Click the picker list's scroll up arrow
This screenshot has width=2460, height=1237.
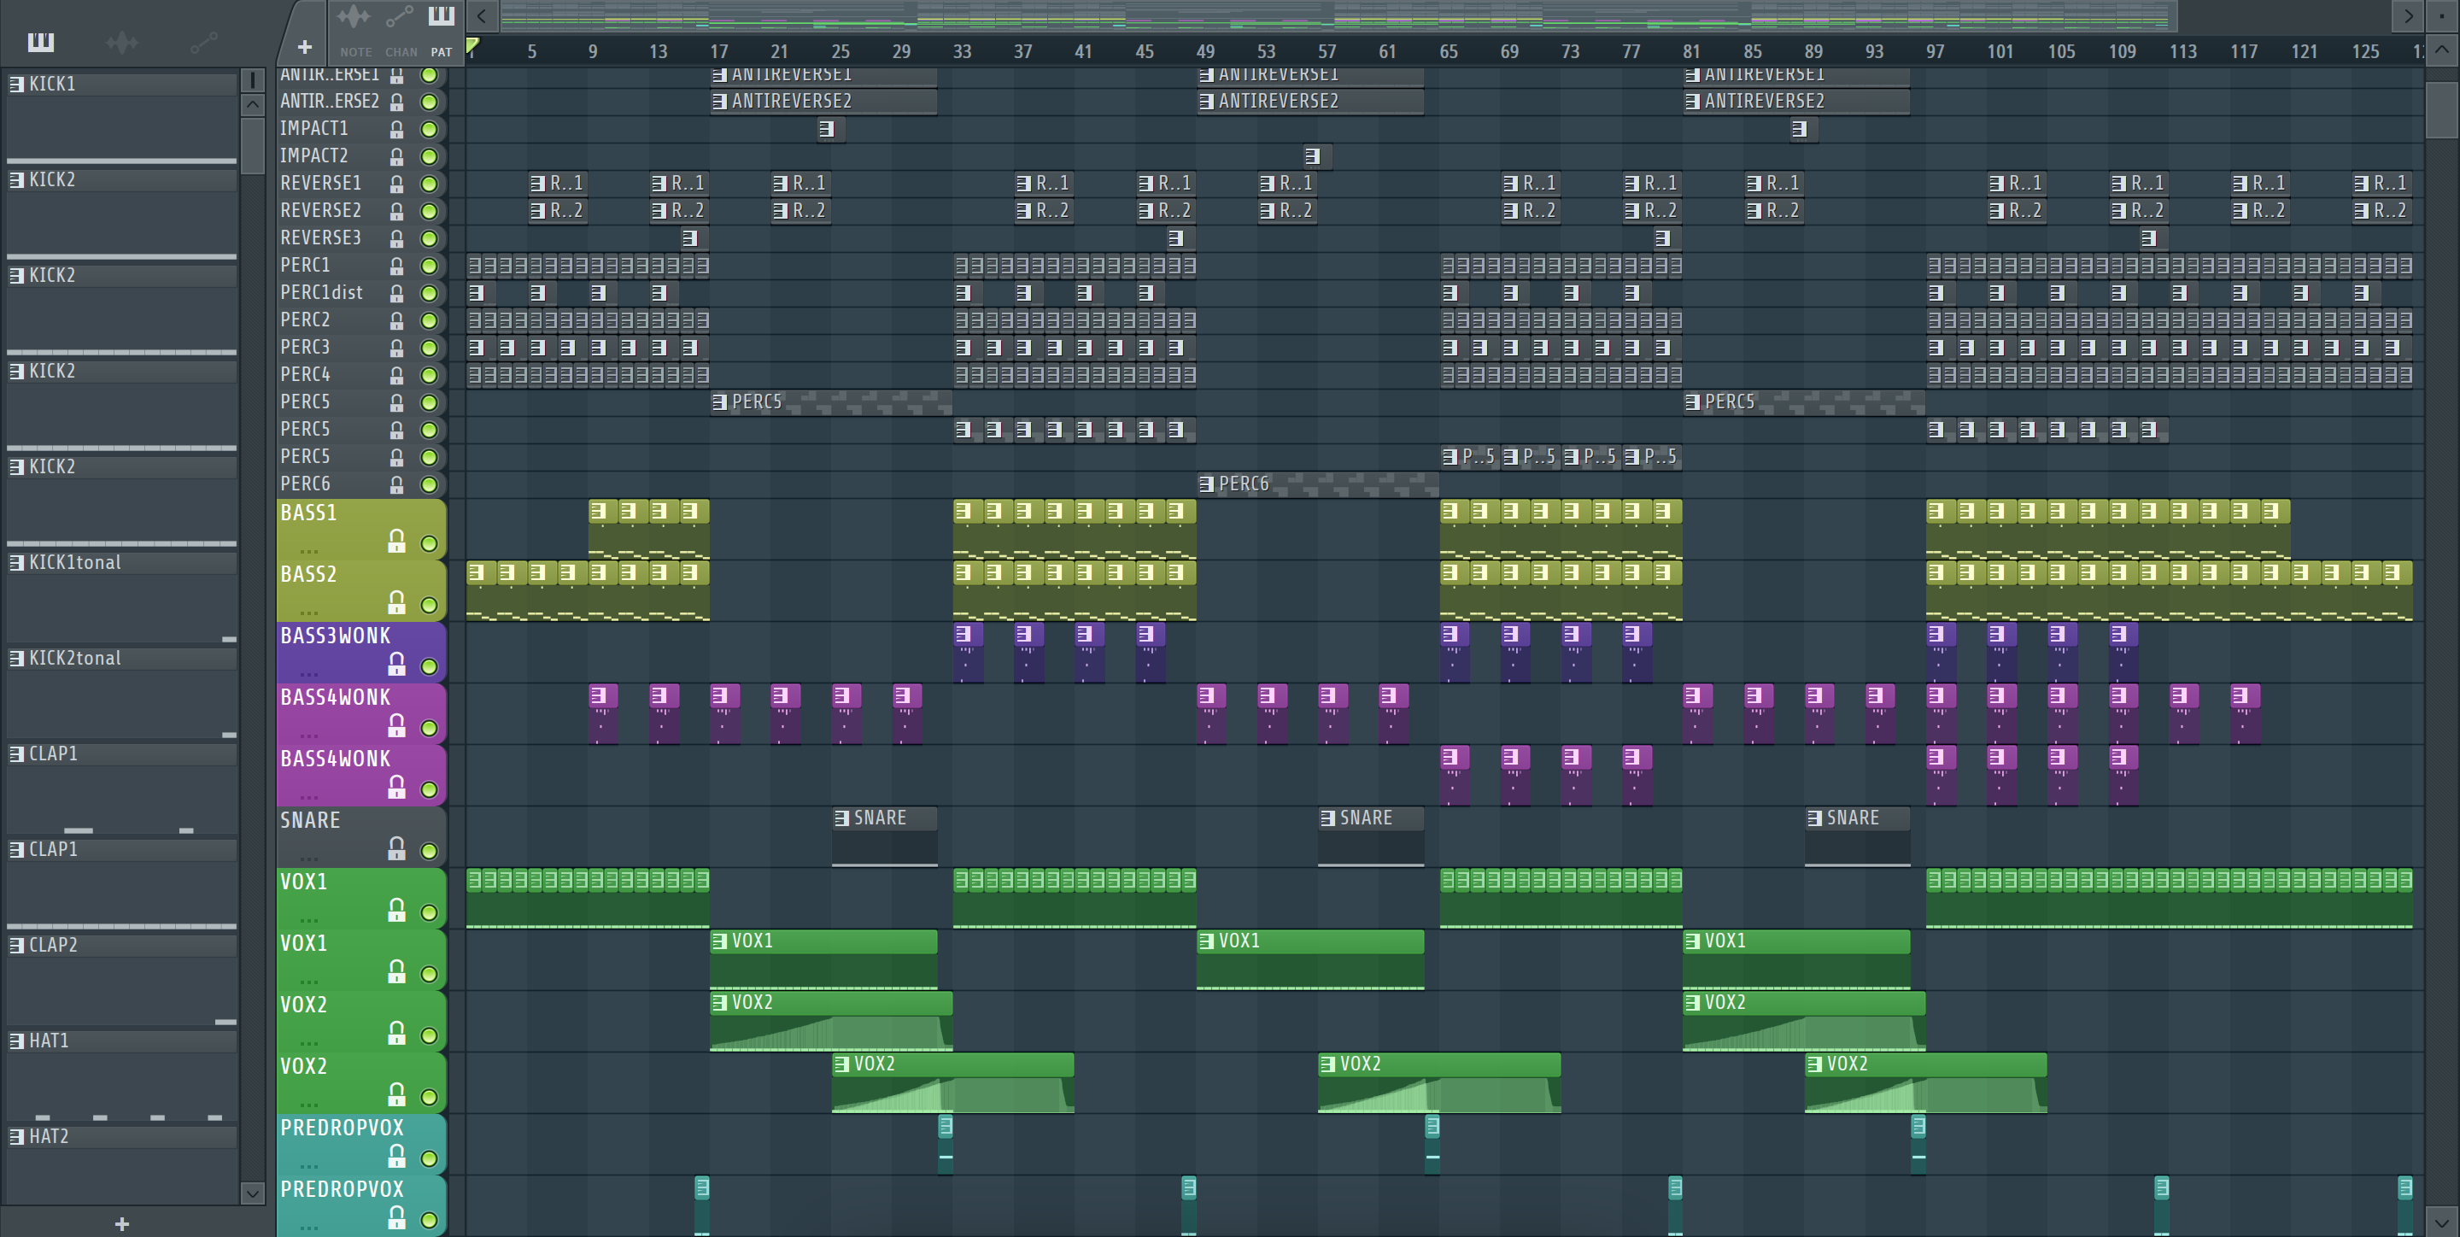[x=252, y=104]
